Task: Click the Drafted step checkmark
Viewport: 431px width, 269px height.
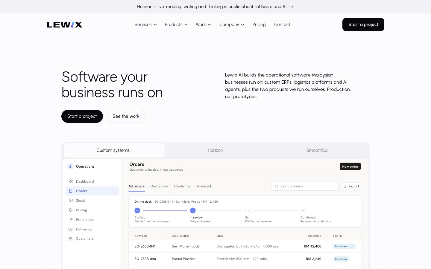Action: pos(137,210)
